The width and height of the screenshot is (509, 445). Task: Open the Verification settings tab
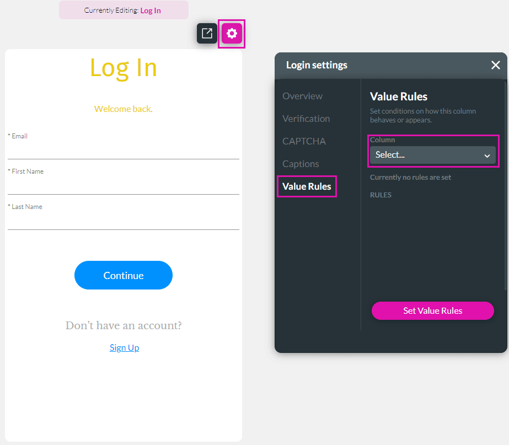(x=306, y=119)
